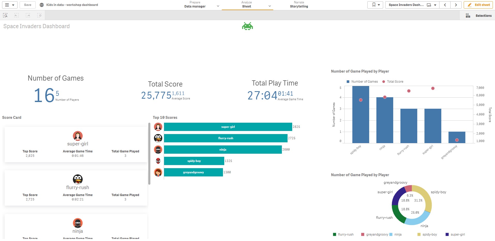This screenshot has height=241, width=495.
Task: Click the green space invader image
Action: [x=247, y=26]
